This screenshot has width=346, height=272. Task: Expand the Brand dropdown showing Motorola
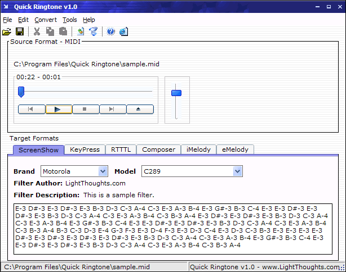103,171
